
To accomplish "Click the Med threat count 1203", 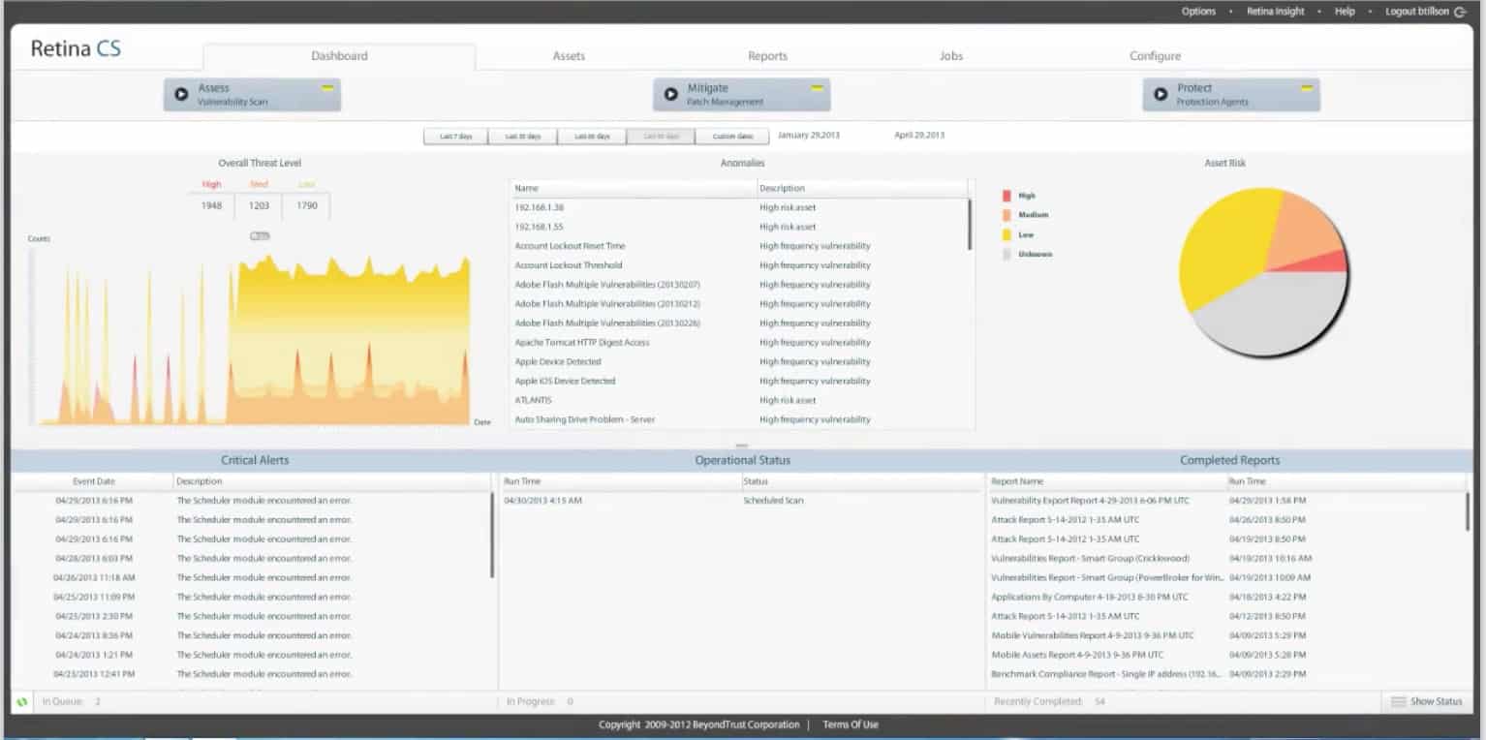I will pyautogui.click(x=259, y=205).
